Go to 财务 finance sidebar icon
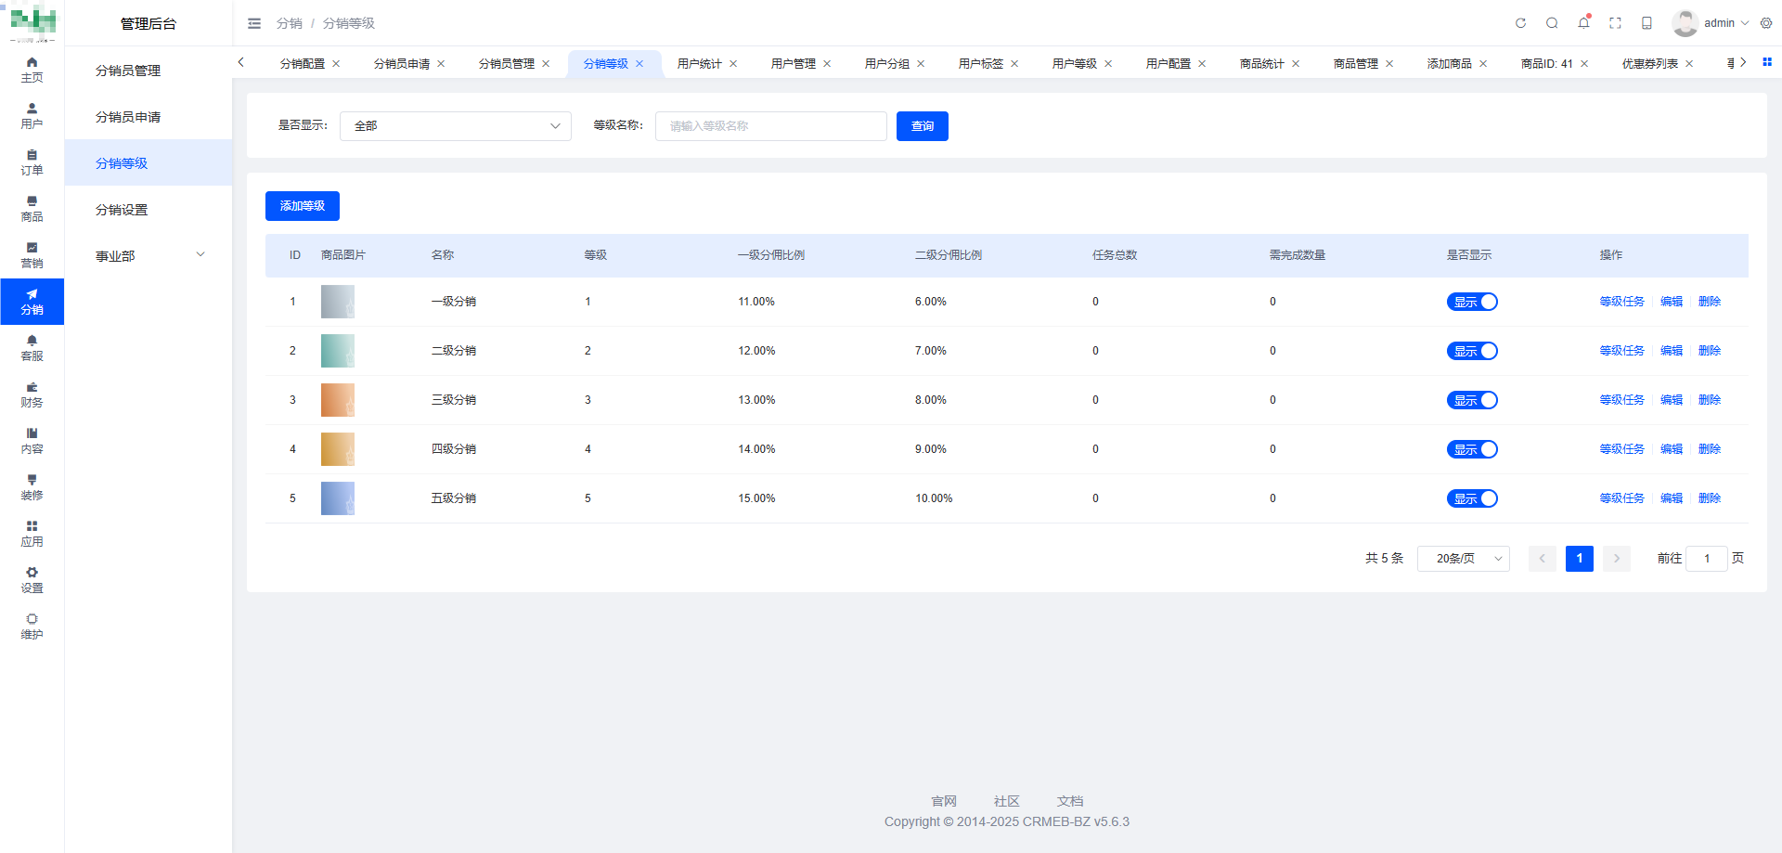 pos(32,394)
